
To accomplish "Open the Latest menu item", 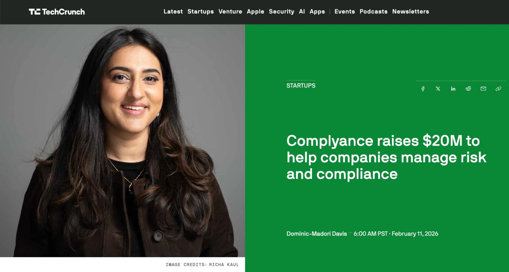I will tap(173, 11).
